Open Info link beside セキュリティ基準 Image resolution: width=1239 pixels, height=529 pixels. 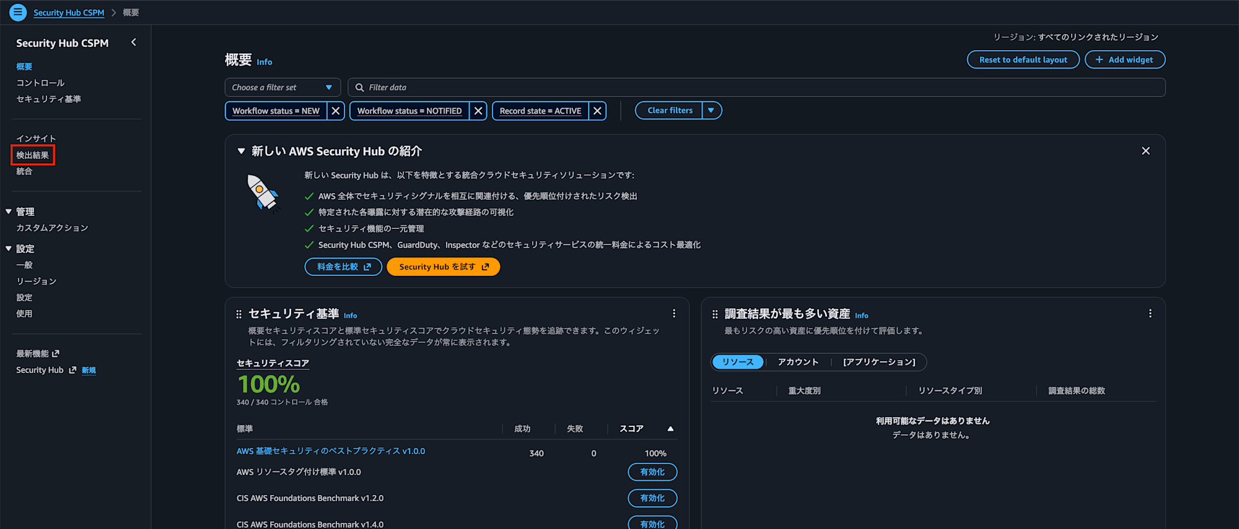351,316
